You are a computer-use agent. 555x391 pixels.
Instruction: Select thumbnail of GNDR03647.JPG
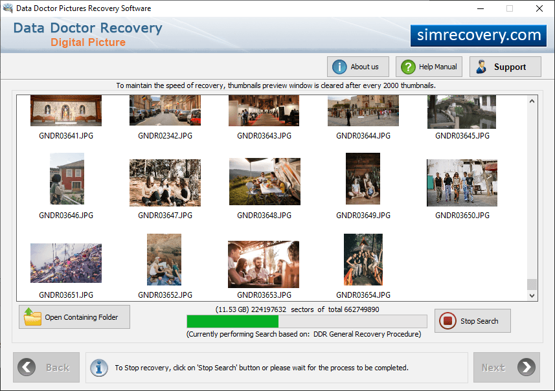(165, 183)
